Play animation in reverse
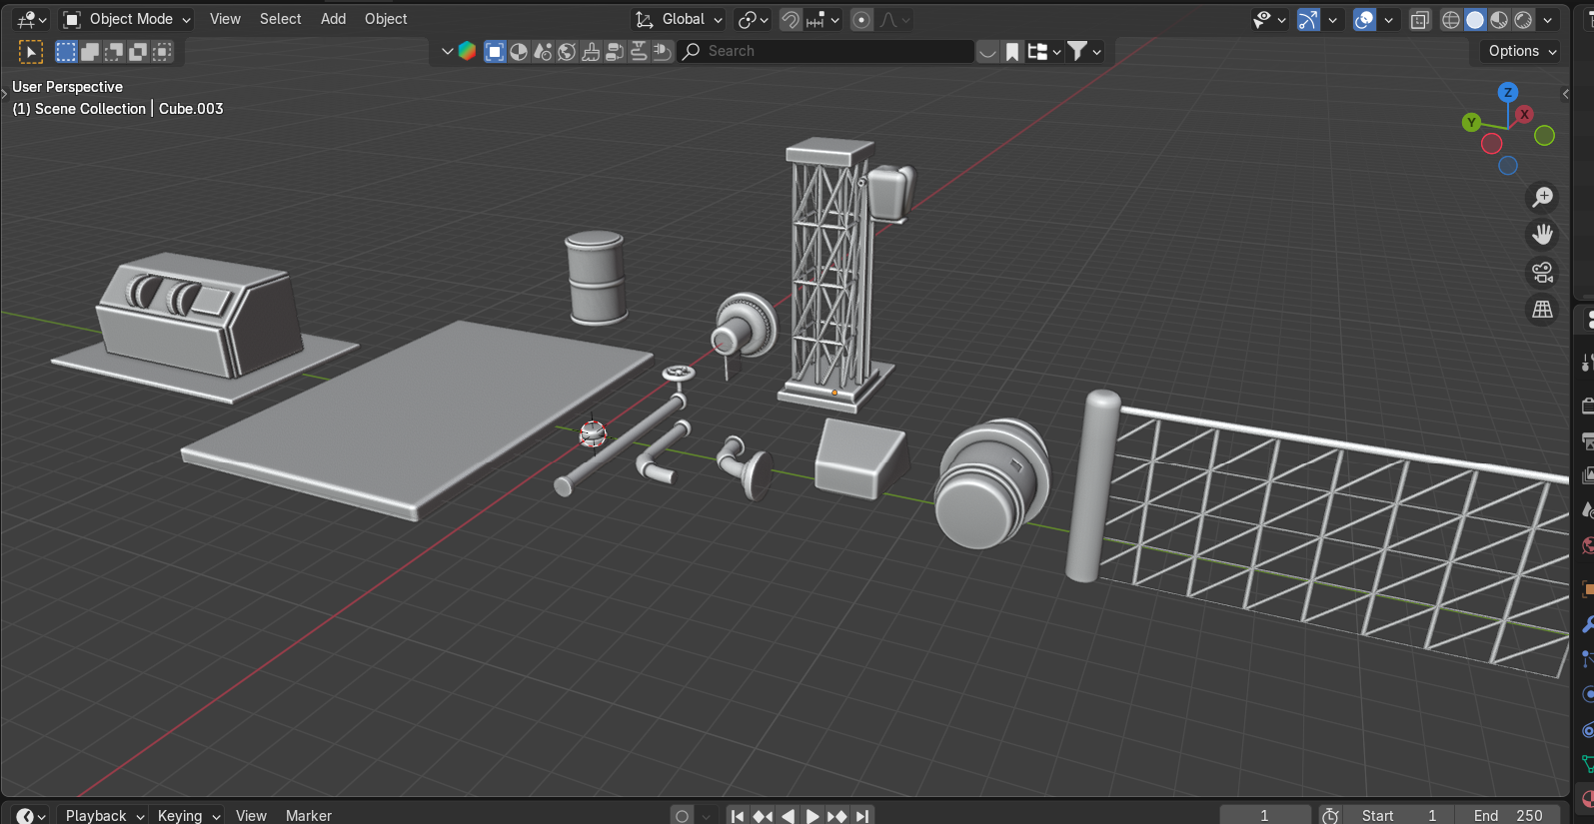 pos(788,816)
